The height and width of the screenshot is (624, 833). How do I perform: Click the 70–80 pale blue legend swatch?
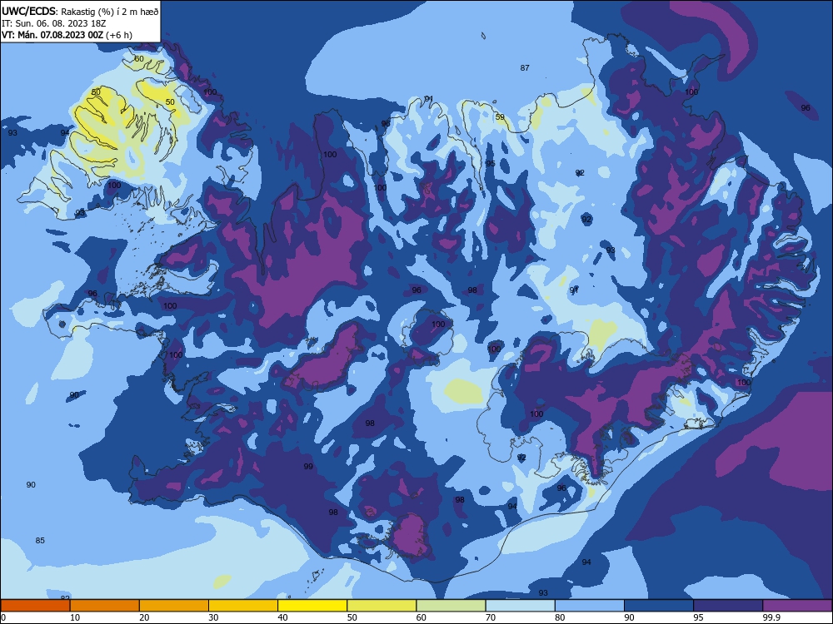click(x=520, y=606)
